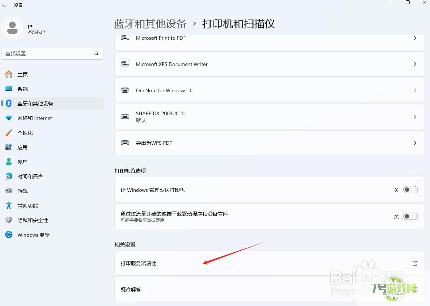Click the Gaming controller icon

click(x=9, y=191)
